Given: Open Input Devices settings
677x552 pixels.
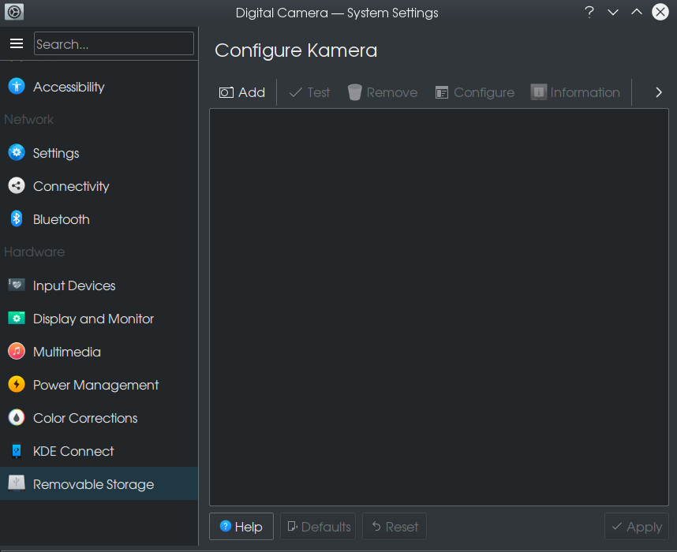Looking at the screenshot, I should (99, 285).
